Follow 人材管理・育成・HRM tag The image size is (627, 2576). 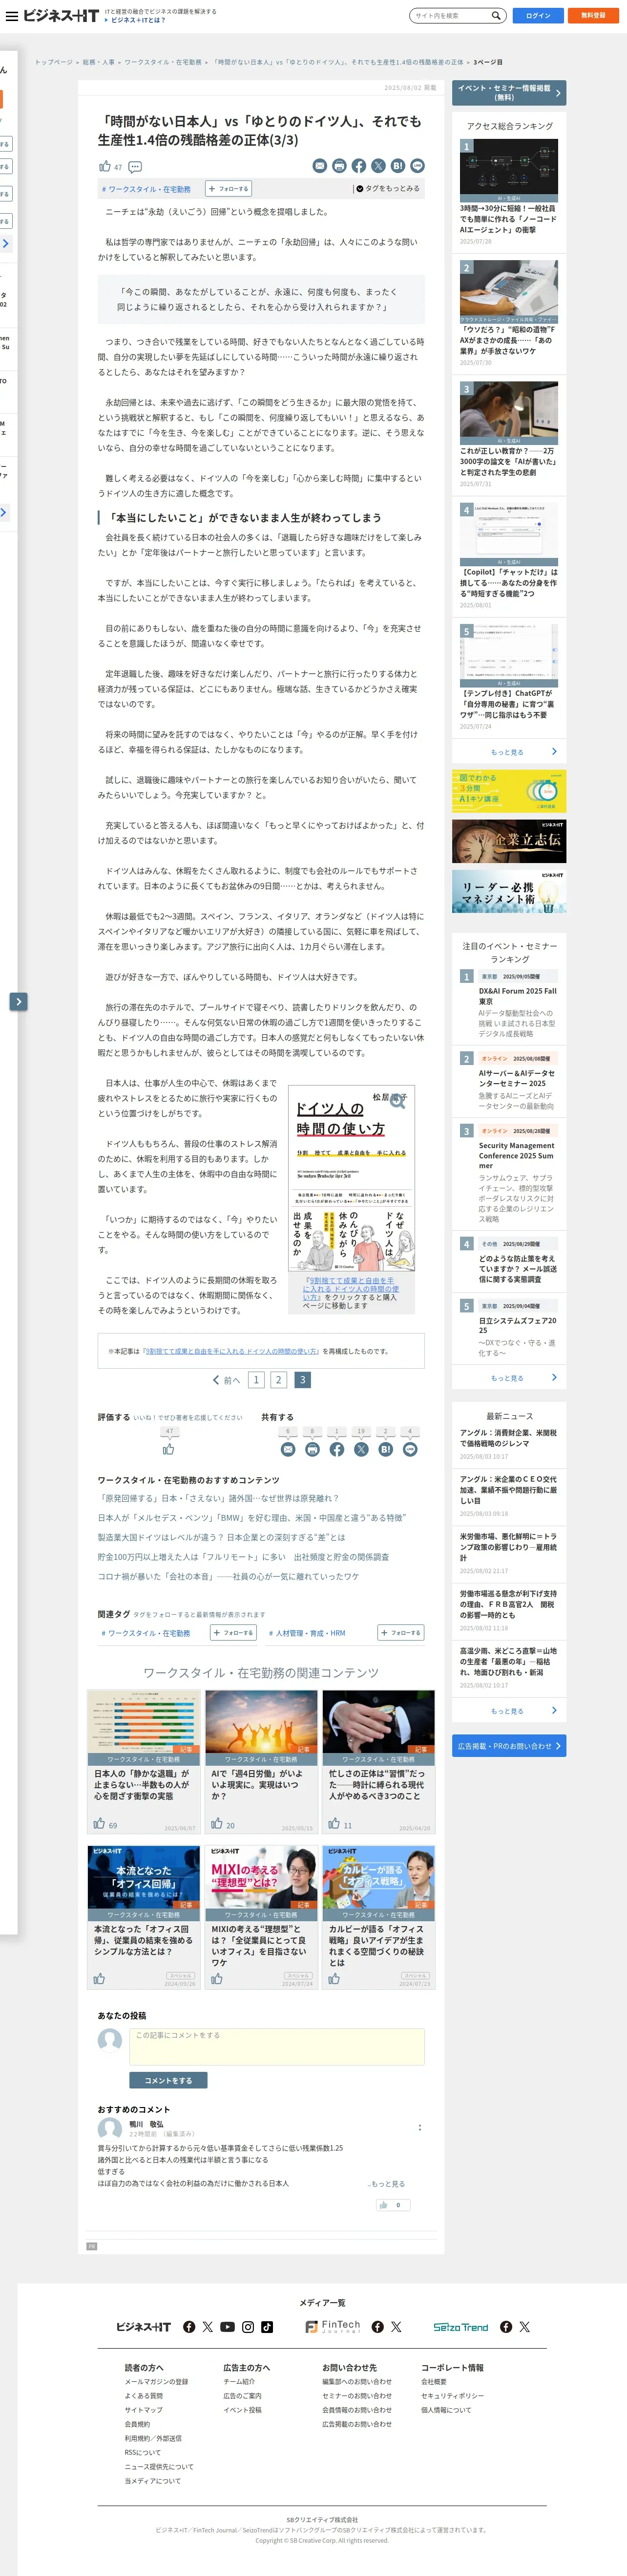[x=400, y=1633]
